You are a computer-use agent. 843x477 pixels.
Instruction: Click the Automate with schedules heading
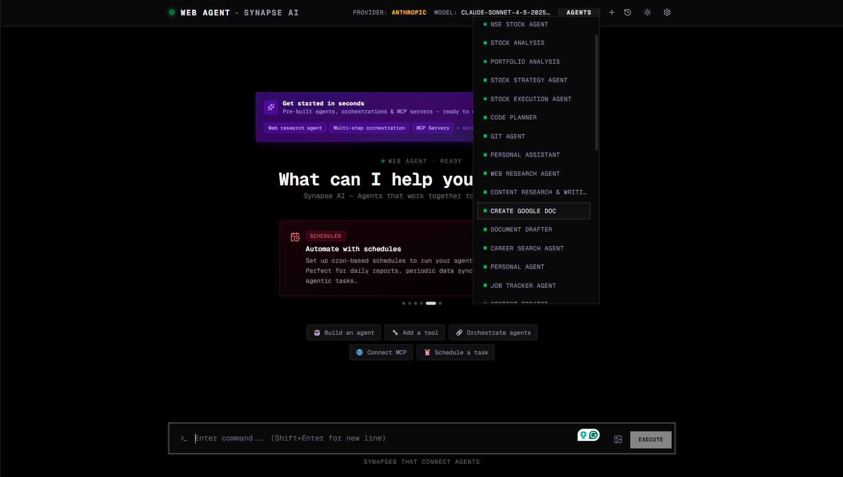click(x=353, y=249)
